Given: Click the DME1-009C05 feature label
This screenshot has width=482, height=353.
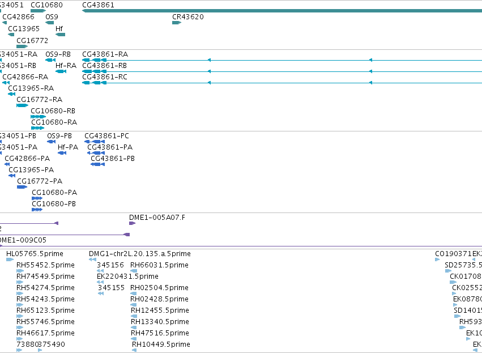Looking at the screenshot, I should coord(23,240).
